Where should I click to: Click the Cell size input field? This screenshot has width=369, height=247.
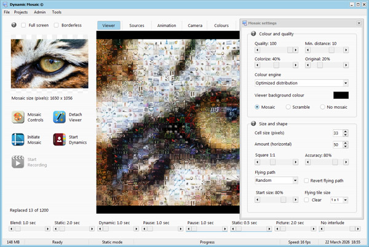coord(336,133)
